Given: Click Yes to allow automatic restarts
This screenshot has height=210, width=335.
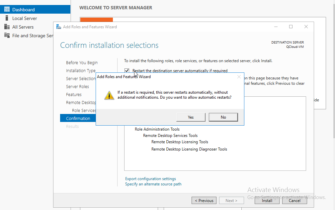Looking at the screenshot, I should [x=191, y=117].
